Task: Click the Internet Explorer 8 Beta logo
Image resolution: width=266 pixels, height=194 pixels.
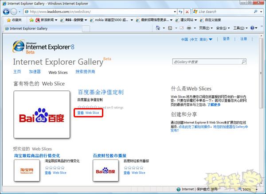Action: click(x=43, y=47)
